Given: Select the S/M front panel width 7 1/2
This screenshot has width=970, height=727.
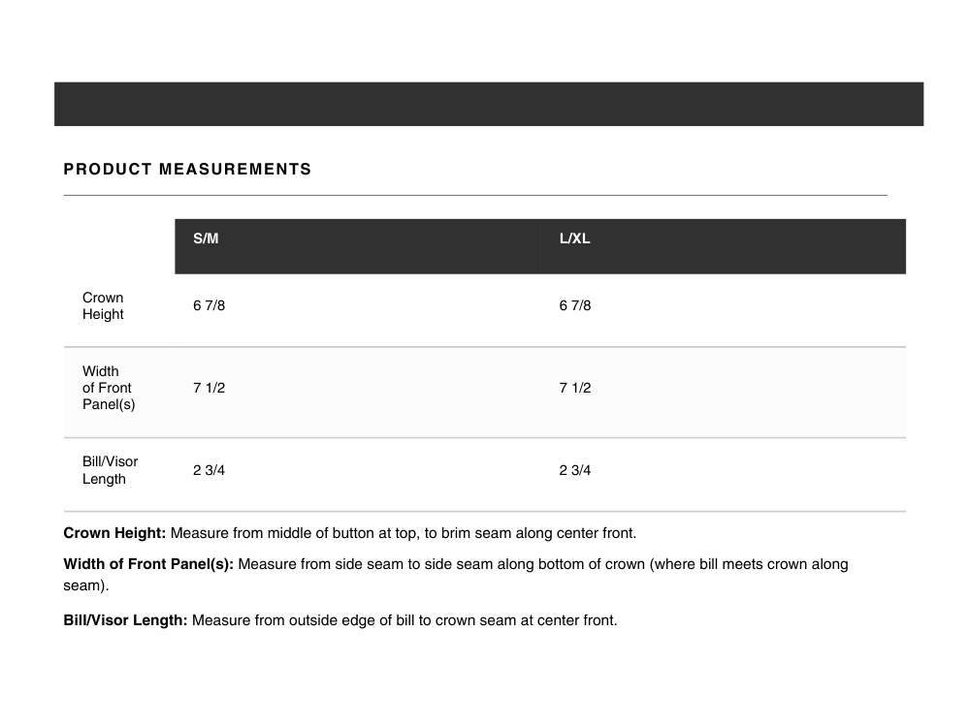Looking at the screenshot, I should click(x=209, y=388).
